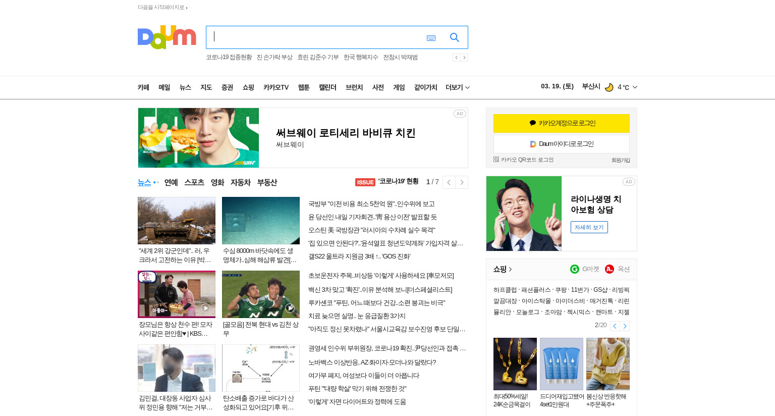
Task: Focus the Daum search input field
Action: click(315, 37)
